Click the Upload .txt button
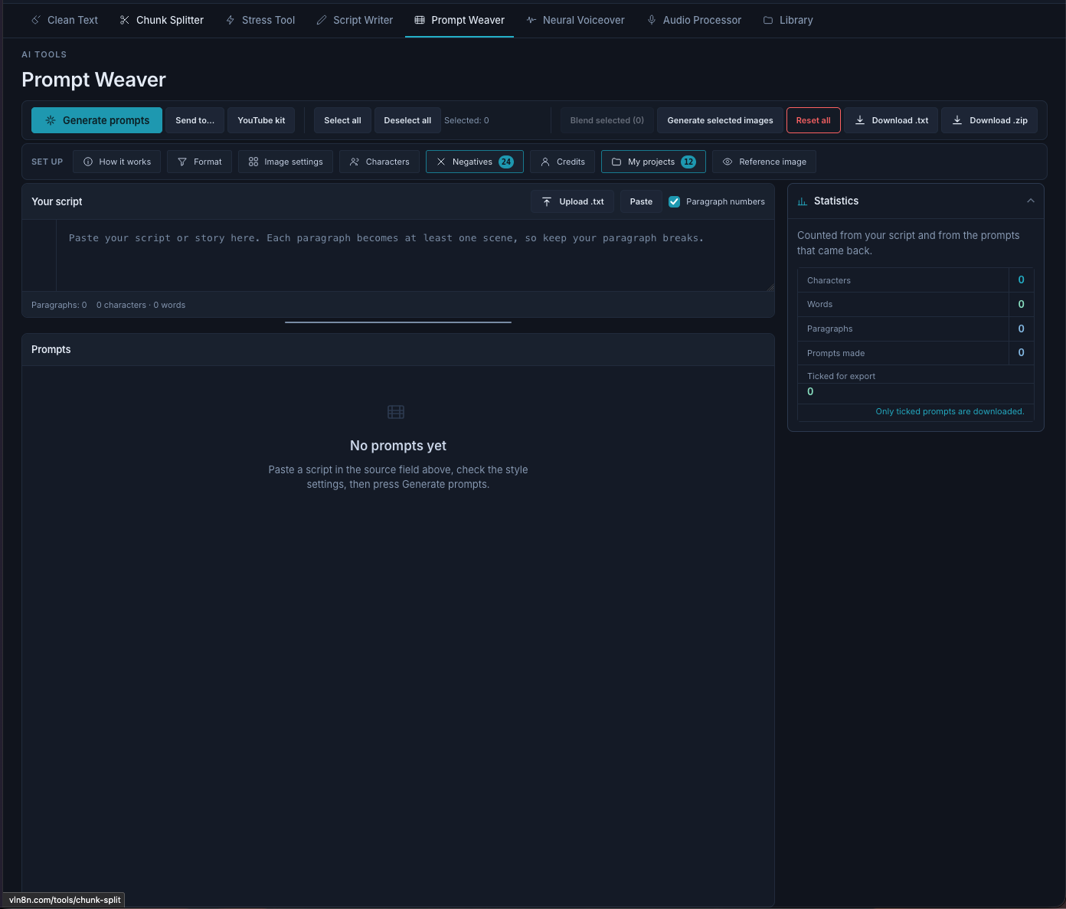Screen dimensions: 1066x909 tap(572, 201)
